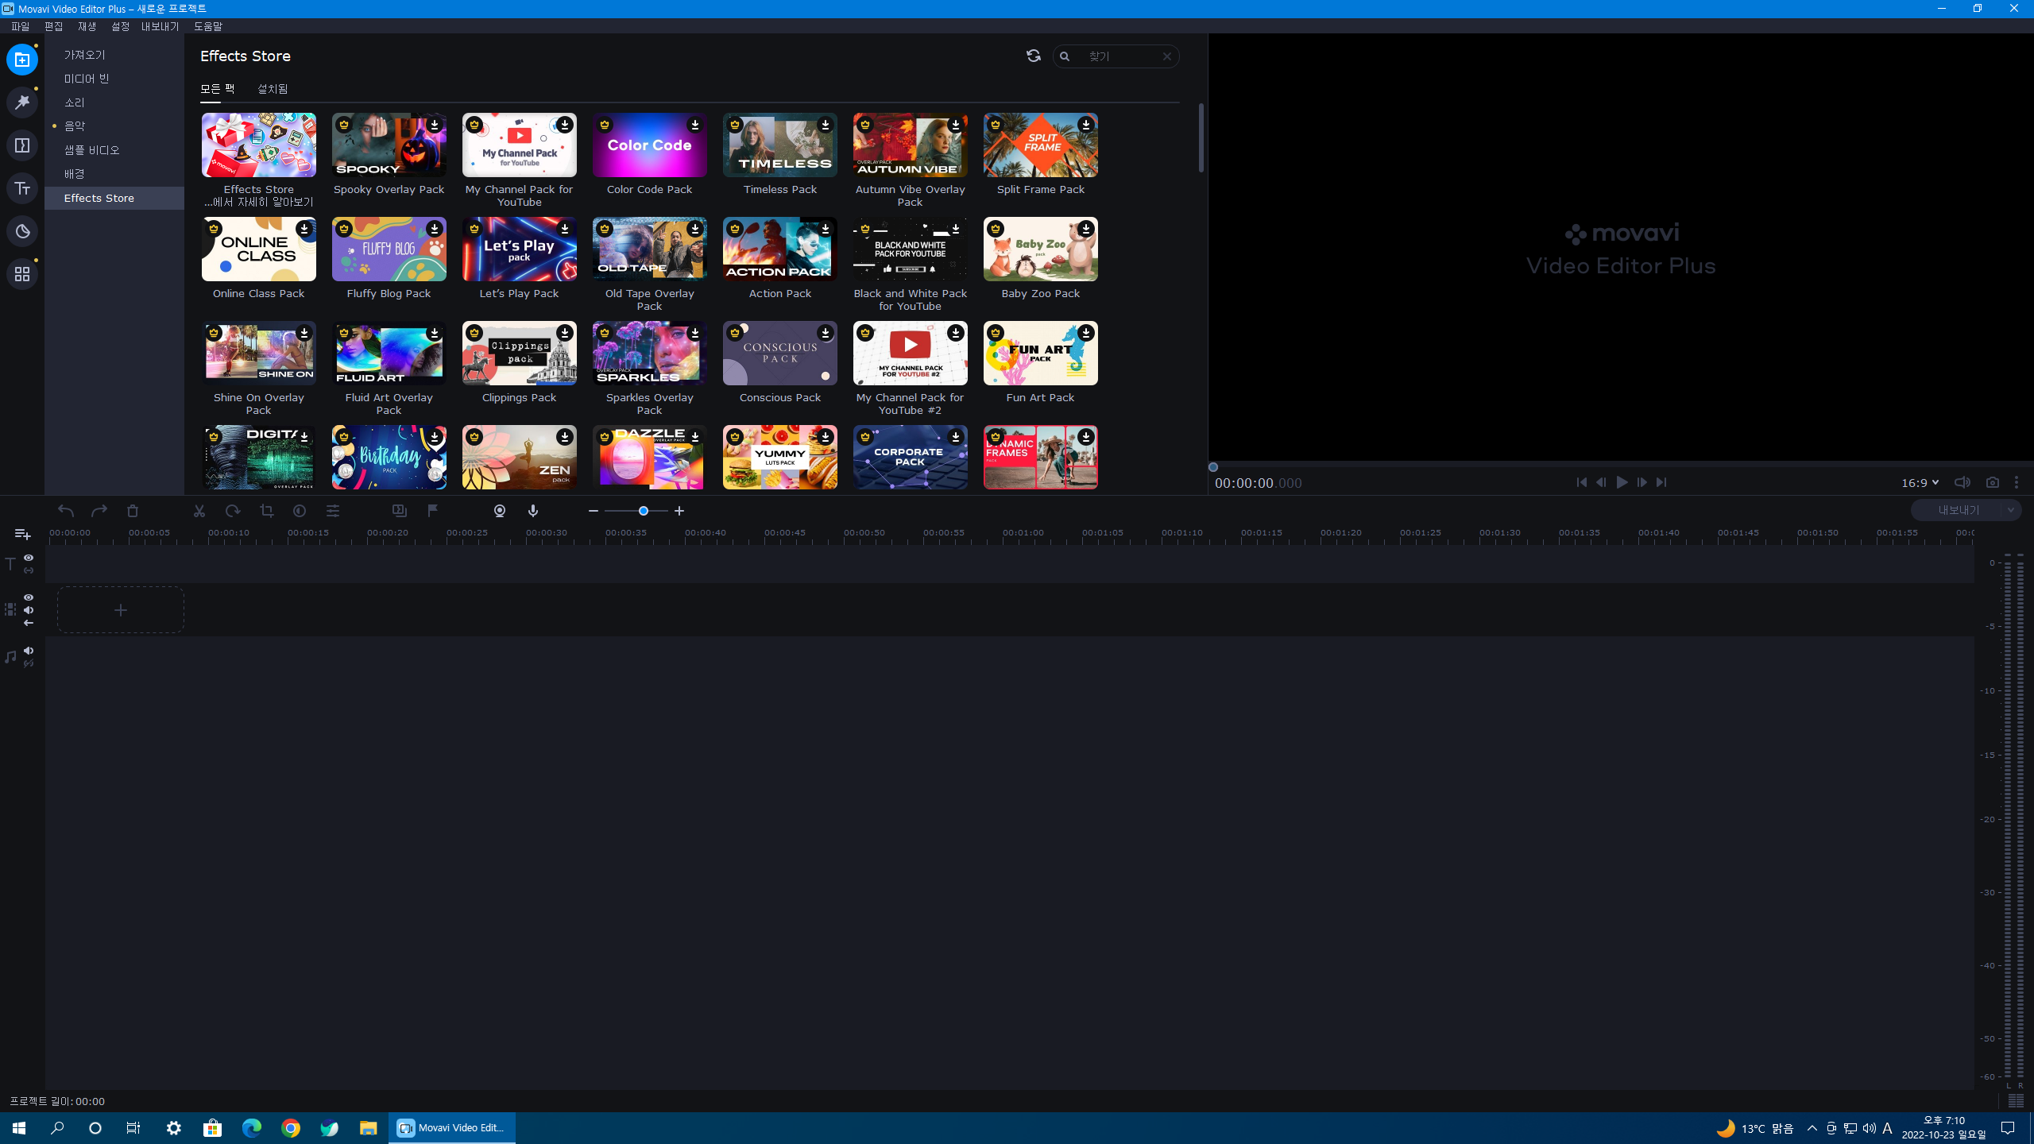Image resolution: width=2034 pixels, height=1144 pixels.
Task: Switch to the 설치됨 tab
Action: tap(273, 89)
